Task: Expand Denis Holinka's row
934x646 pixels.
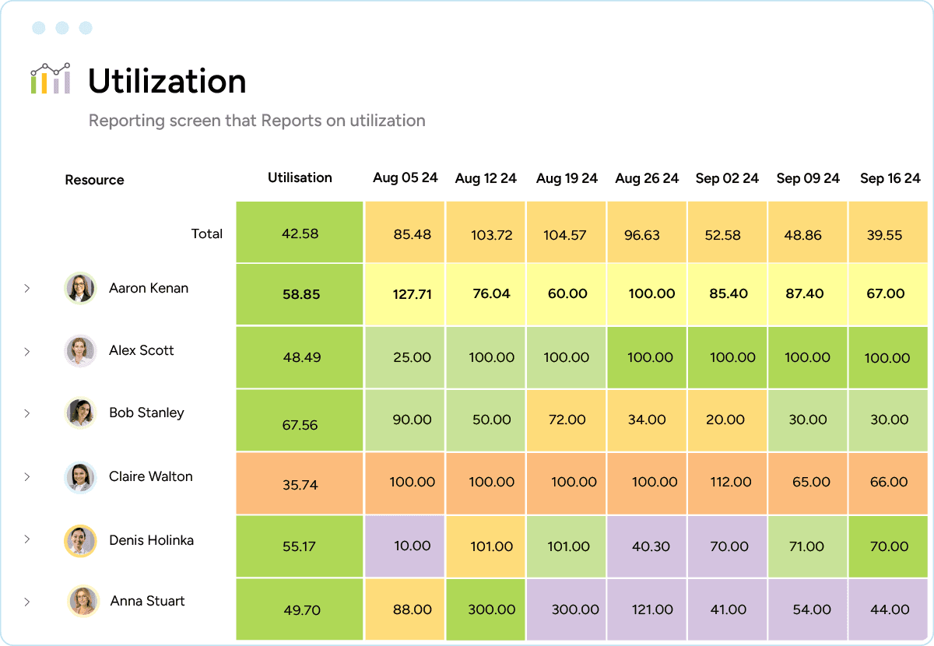Action: tap(27, 540)
